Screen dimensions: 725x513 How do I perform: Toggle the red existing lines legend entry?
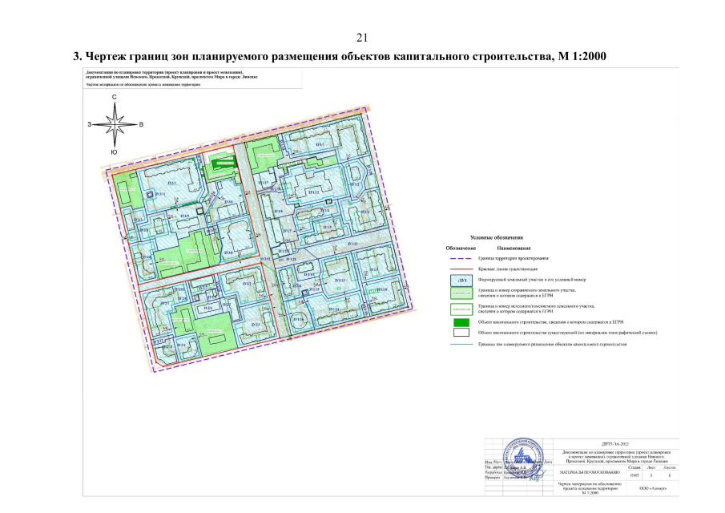tap(460, 269)
